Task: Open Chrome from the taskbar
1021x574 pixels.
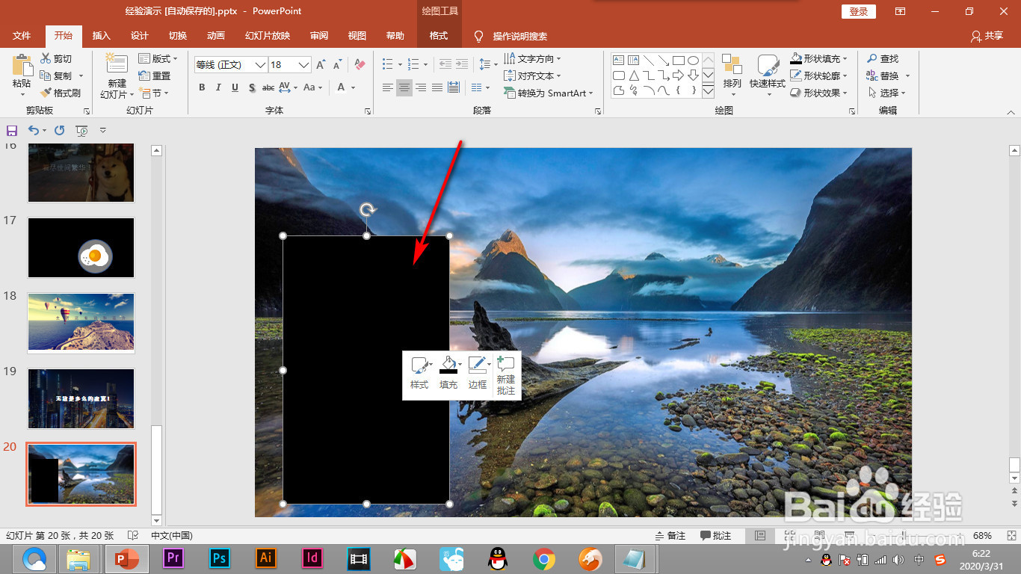Action: [x=543, y=558]
